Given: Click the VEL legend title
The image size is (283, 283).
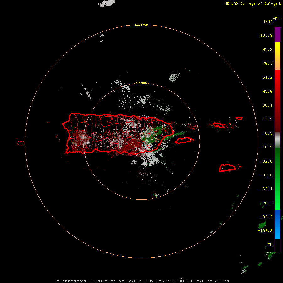Looking at the screenshot, I should [276, 19].
